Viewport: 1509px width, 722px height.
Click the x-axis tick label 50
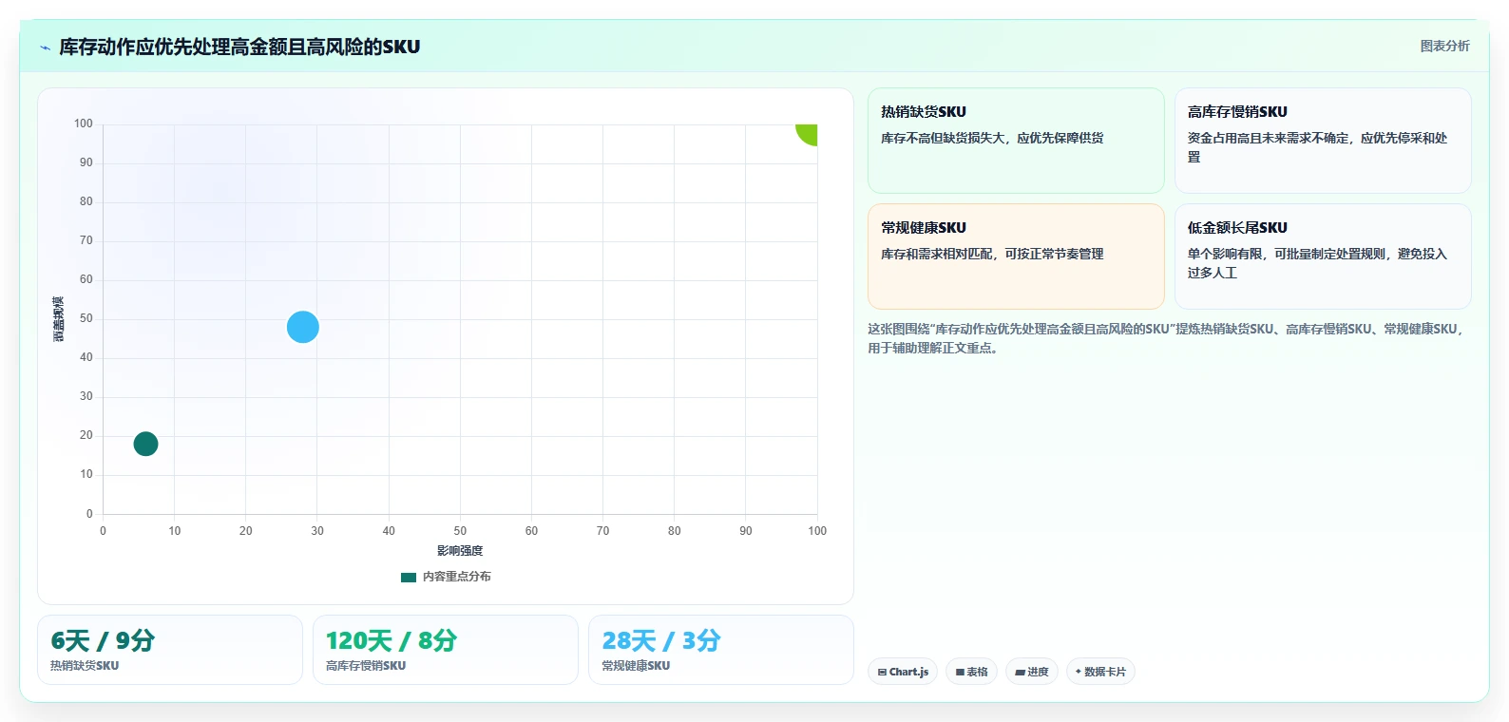coord(460,531)
